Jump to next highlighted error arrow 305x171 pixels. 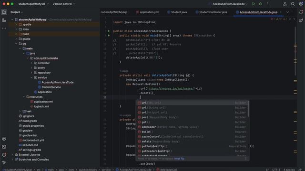(295, 19)
